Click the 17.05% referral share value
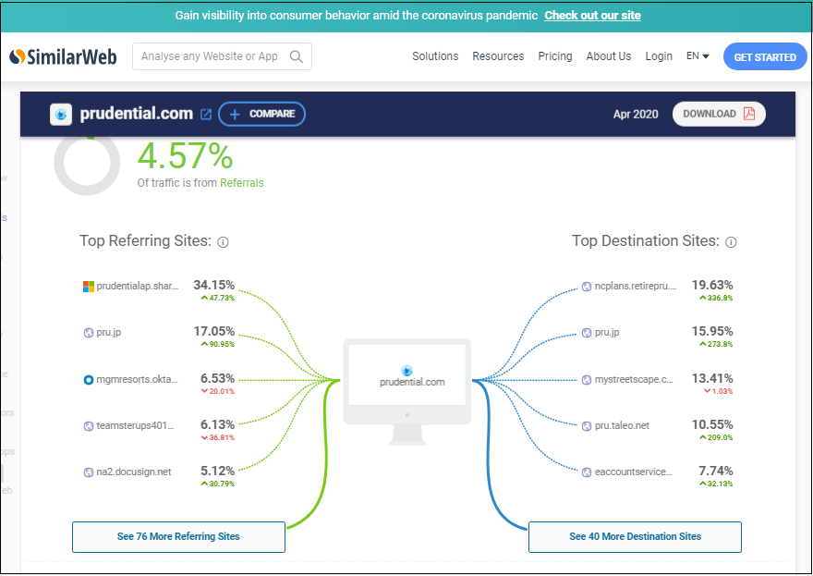Screen dimensions: 813x576 tap(214, 331)
